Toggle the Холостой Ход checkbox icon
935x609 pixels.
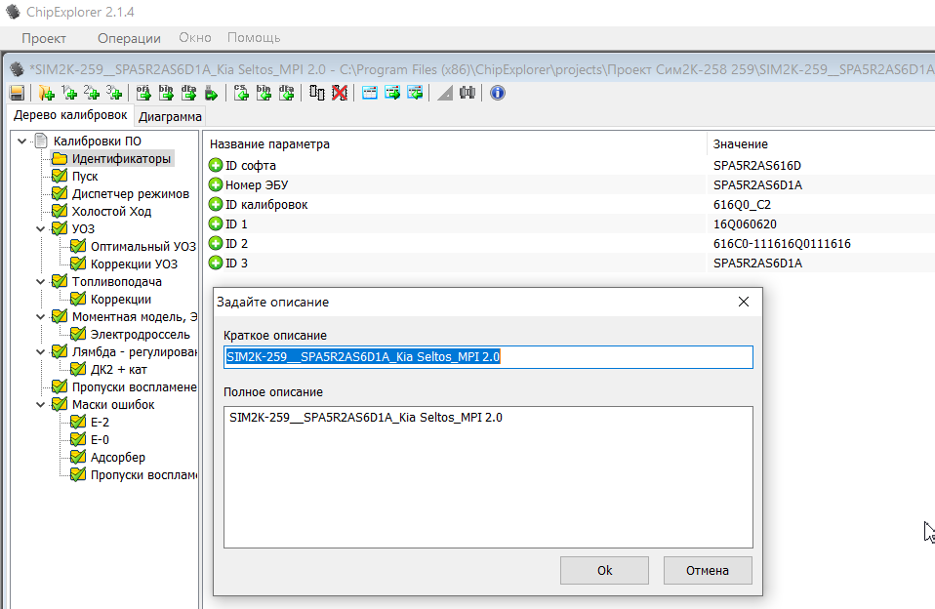pos(60,212)
